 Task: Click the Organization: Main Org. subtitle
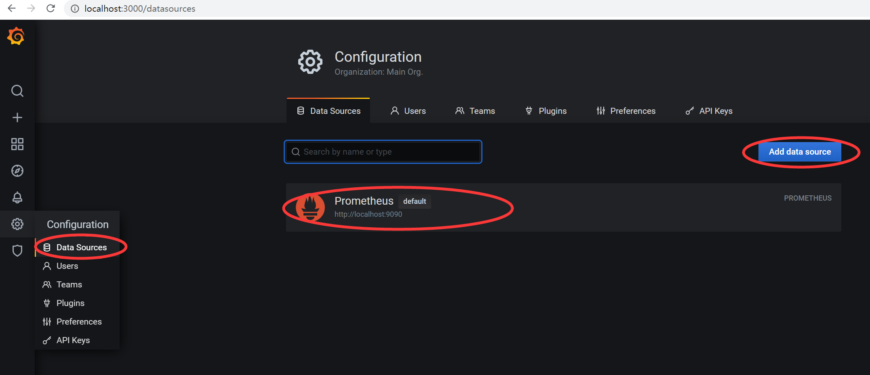click(379, 72)
